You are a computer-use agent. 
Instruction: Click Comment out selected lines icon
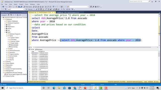(62, 9)
